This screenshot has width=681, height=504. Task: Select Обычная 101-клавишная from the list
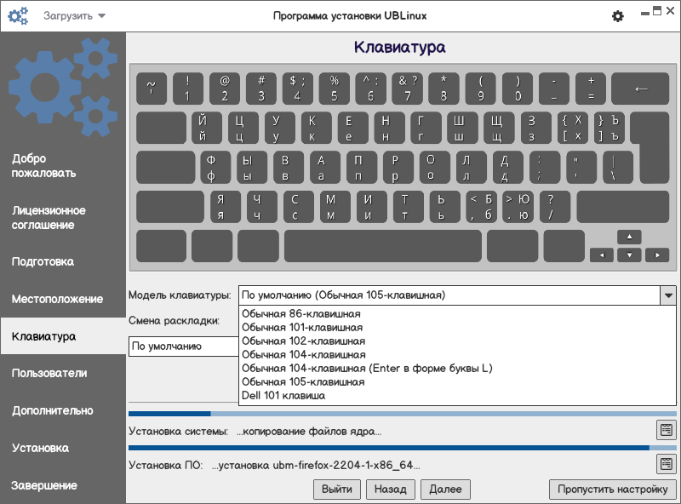point(457,327)
